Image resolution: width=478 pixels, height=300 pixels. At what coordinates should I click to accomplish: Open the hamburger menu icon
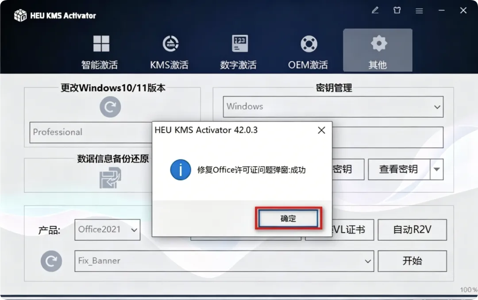click(x=419, y=11)
